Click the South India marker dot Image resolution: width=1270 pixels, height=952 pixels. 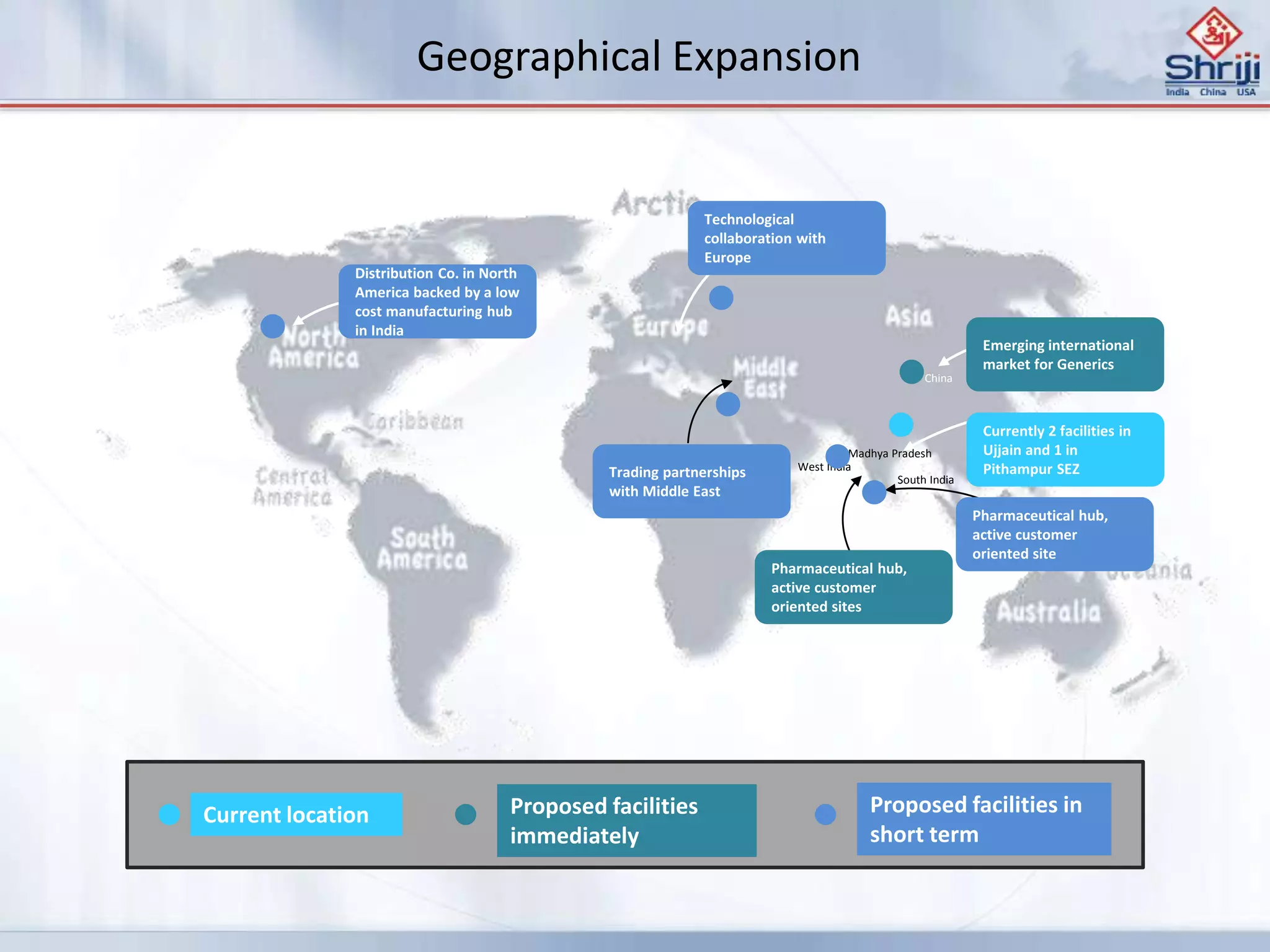click(x=874, y=492)
